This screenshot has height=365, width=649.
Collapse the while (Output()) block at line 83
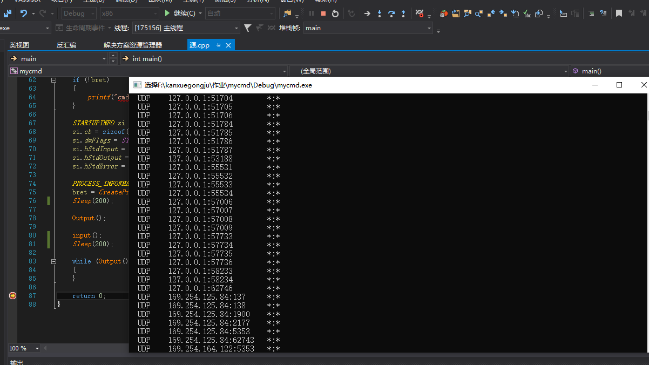click(x=53, y=261)
